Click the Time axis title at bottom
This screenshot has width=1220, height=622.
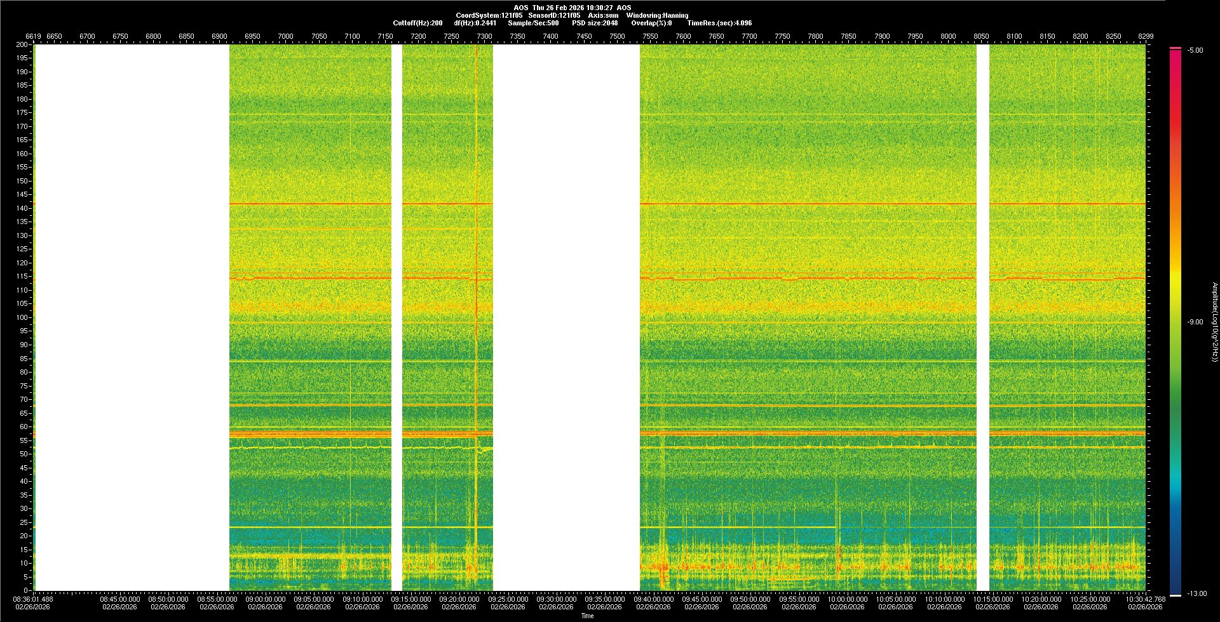(x=587, y=616)
